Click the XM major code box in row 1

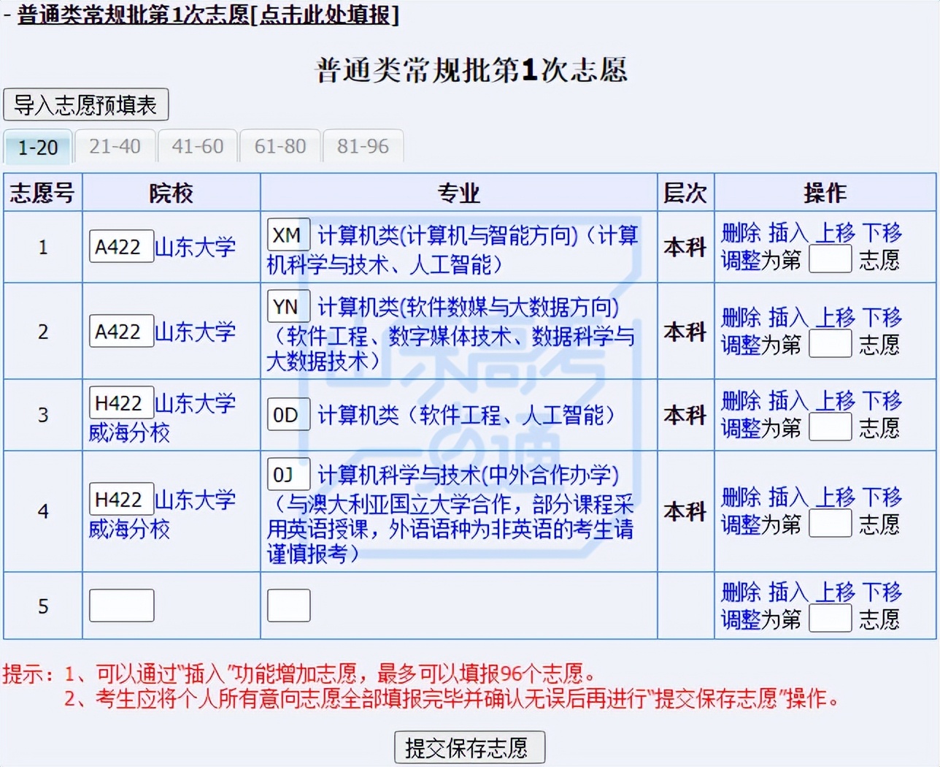click(288, 235)
